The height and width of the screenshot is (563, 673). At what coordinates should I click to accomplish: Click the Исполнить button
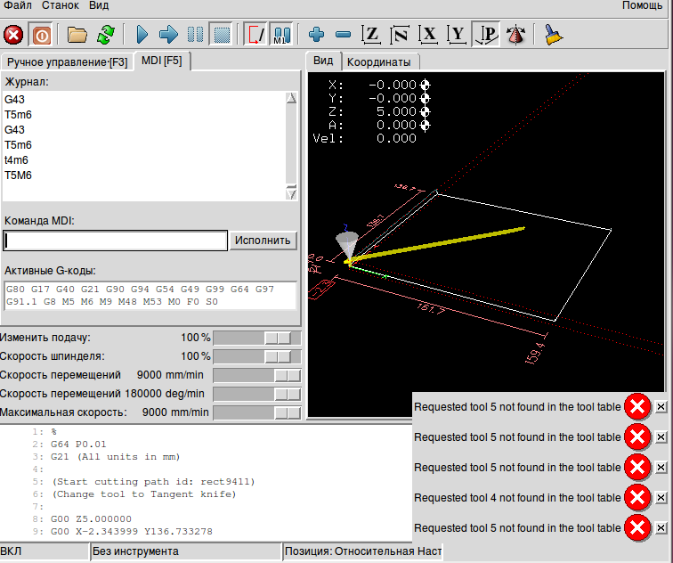(x=264, y=241)
